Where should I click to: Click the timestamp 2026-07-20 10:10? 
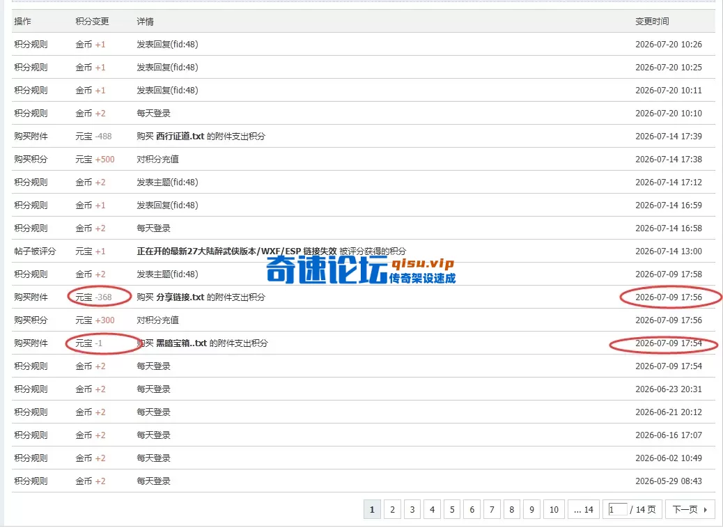669,114
